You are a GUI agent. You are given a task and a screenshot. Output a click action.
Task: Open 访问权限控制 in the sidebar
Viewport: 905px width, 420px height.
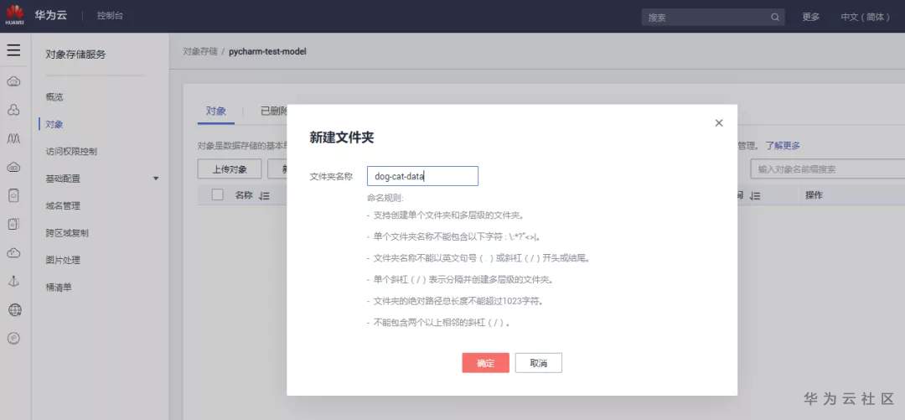(71, 152)
